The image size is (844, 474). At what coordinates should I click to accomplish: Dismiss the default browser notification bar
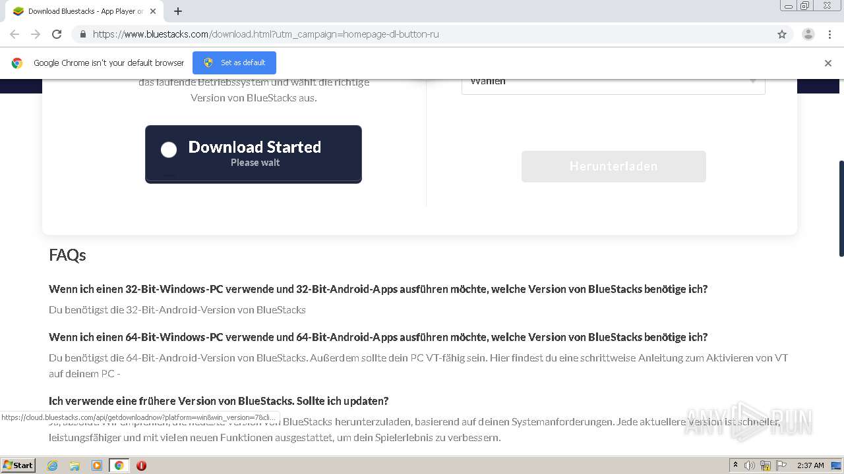[828, 63]
